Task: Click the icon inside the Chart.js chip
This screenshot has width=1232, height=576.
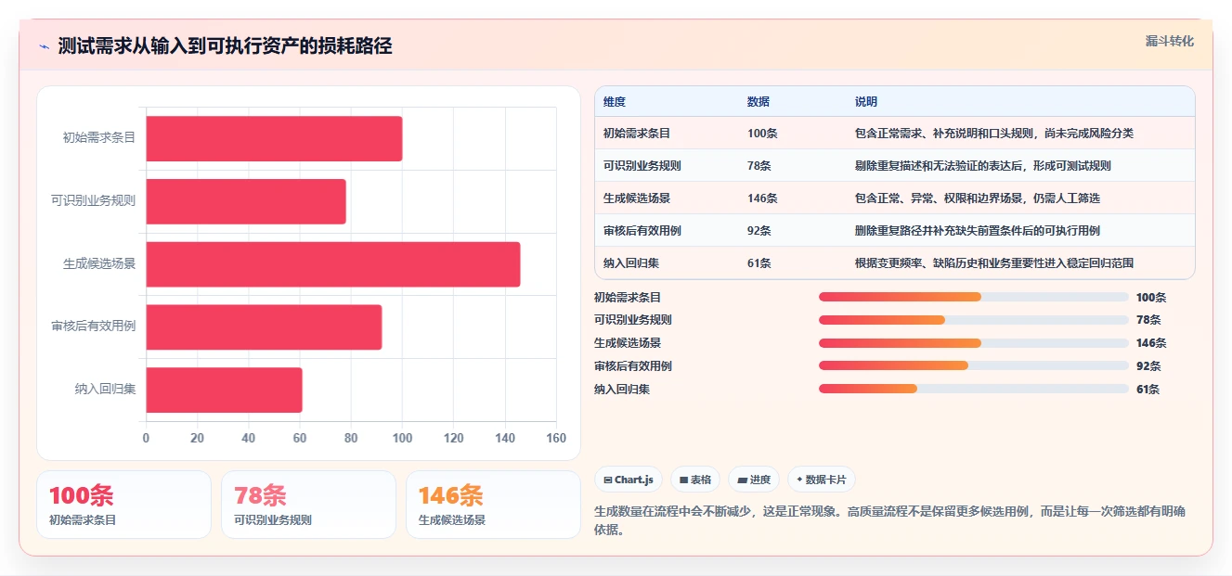Action: [607, 480]
